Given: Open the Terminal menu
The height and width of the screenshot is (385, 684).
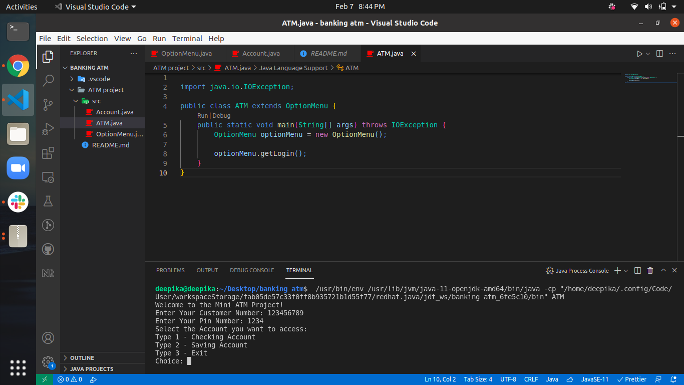Looking at the screenshot, I should [187, 38].
